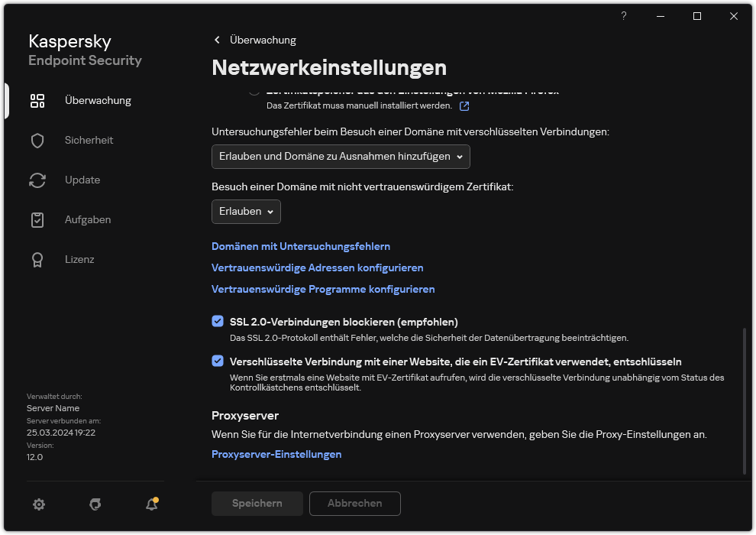
Task: Open settings via the gear icon
Action: pyautogui.click(x=38, y=504)
